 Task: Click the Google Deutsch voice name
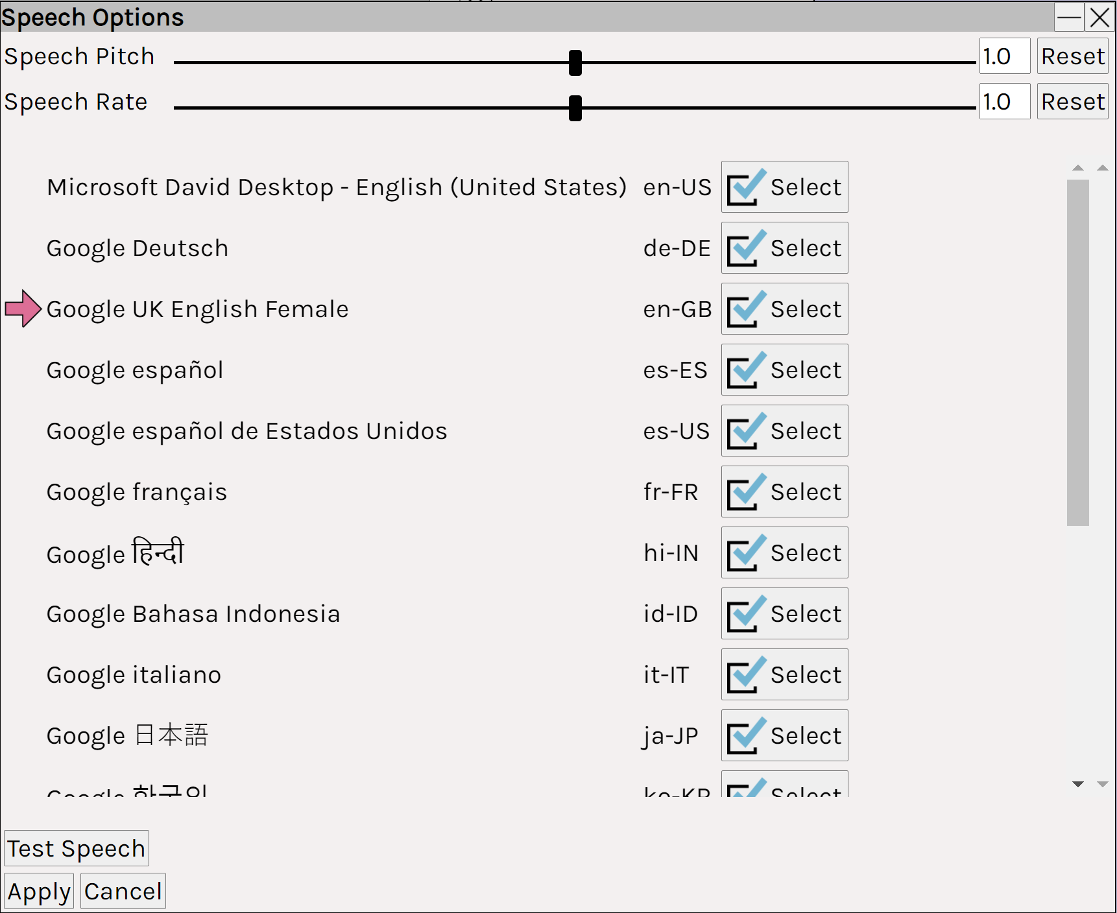tap(138, 248)
